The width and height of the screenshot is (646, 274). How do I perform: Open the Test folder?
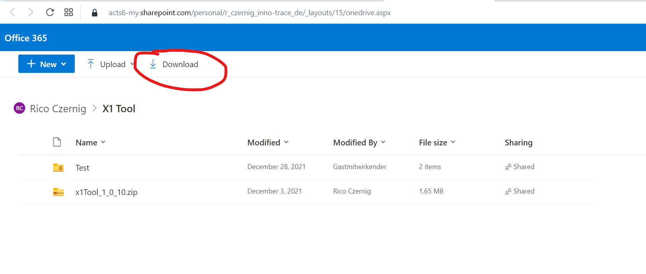(x=82, y=168)
